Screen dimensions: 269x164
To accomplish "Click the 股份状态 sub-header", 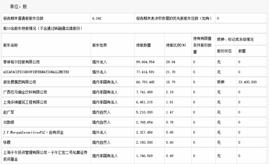I will pyautogui.click(x=224, y=51).
